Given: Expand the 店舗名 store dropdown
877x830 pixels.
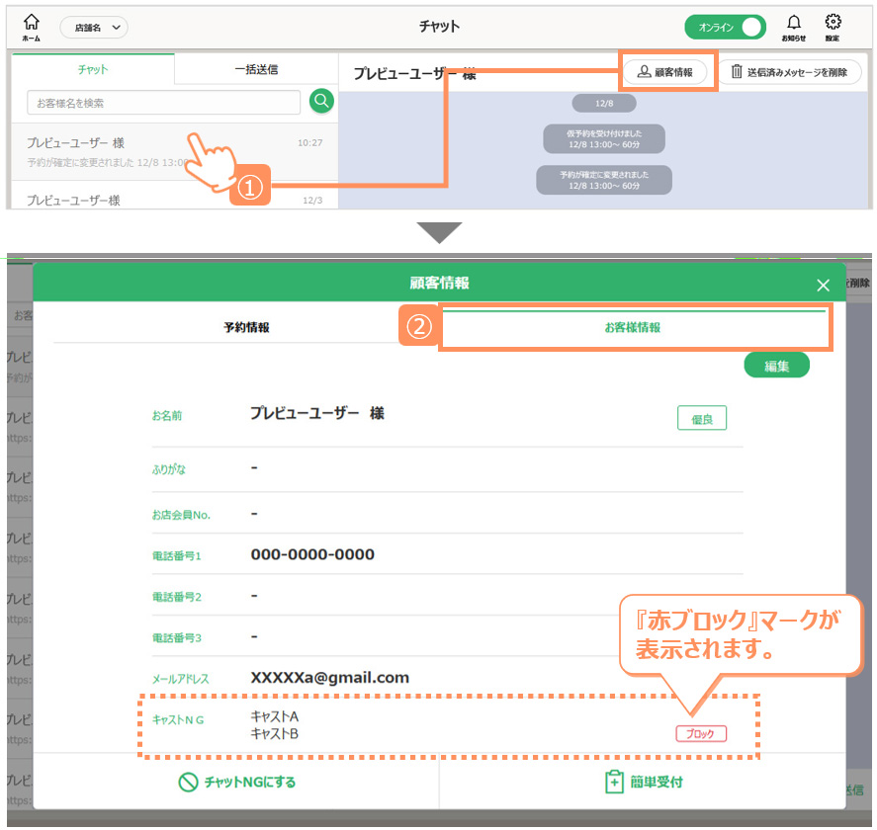Looking at the screenshot, I should pos(94,28).
